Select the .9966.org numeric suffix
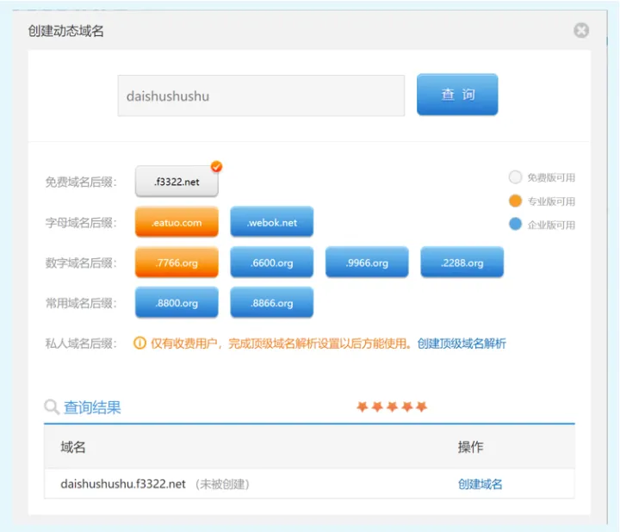This screenshot has height=532, width=620. click(x=367, y=263)
